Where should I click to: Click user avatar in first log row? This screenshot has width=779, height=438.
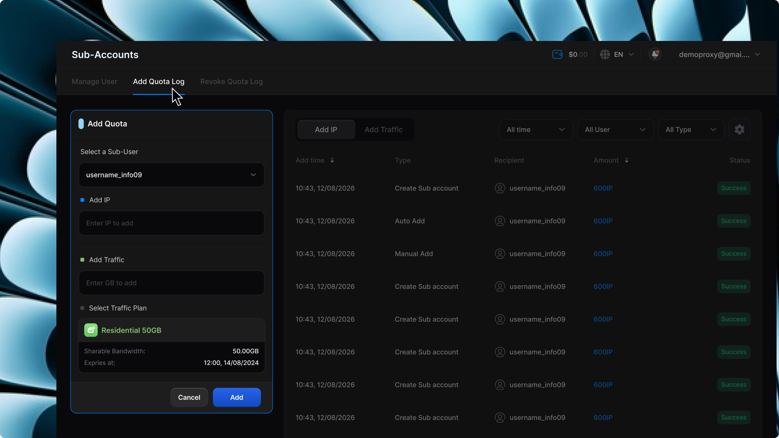(x=500, y=188)
